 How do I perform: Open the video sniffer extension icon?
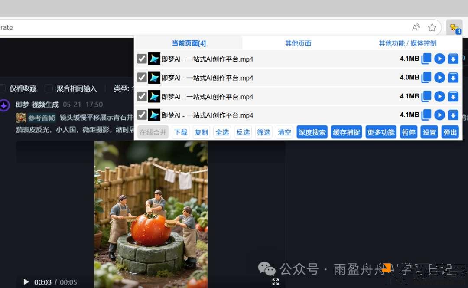tap(454, 28)
